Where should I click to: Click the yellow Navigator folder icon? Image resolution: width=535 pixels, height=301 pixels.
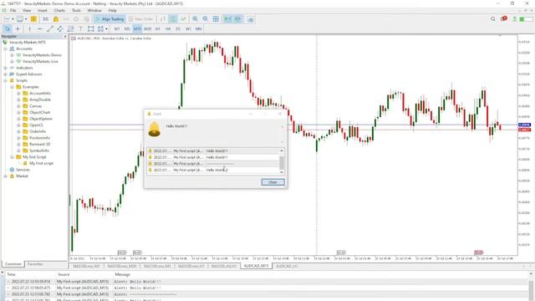point(56,19)
